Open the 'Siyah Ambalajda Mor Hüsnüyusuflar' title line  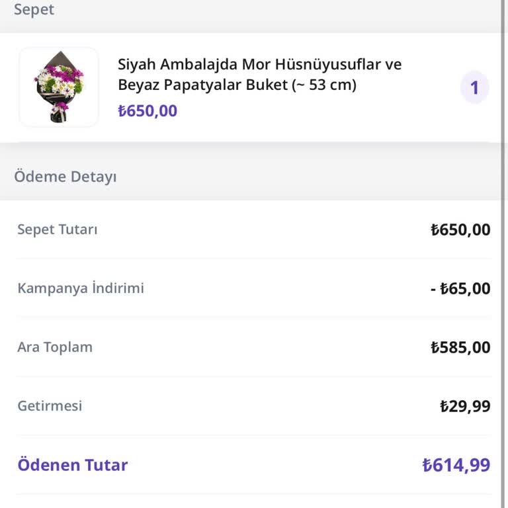click(259, 65)
